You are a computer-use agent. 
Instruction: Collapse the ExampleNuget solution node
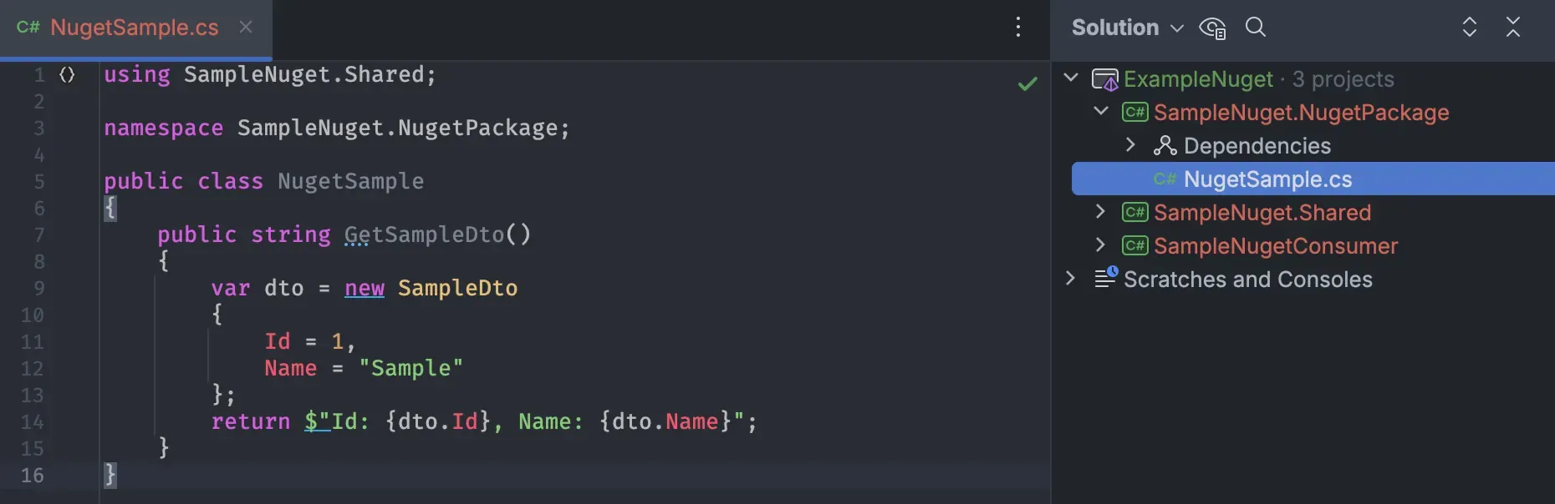[x=1071, y=78]
